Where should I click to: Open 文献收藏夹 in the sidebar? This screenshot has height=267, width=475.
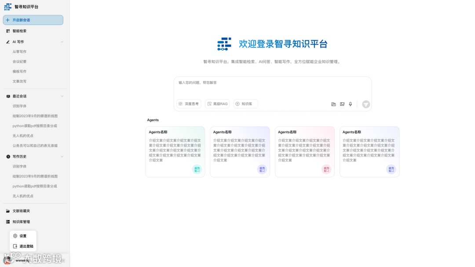click(x=21, y=211)
